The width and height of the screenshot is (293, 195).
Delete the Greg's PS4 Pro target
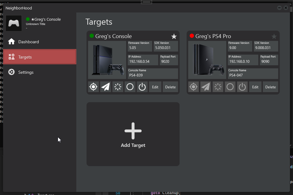click(x=271, y=87)
